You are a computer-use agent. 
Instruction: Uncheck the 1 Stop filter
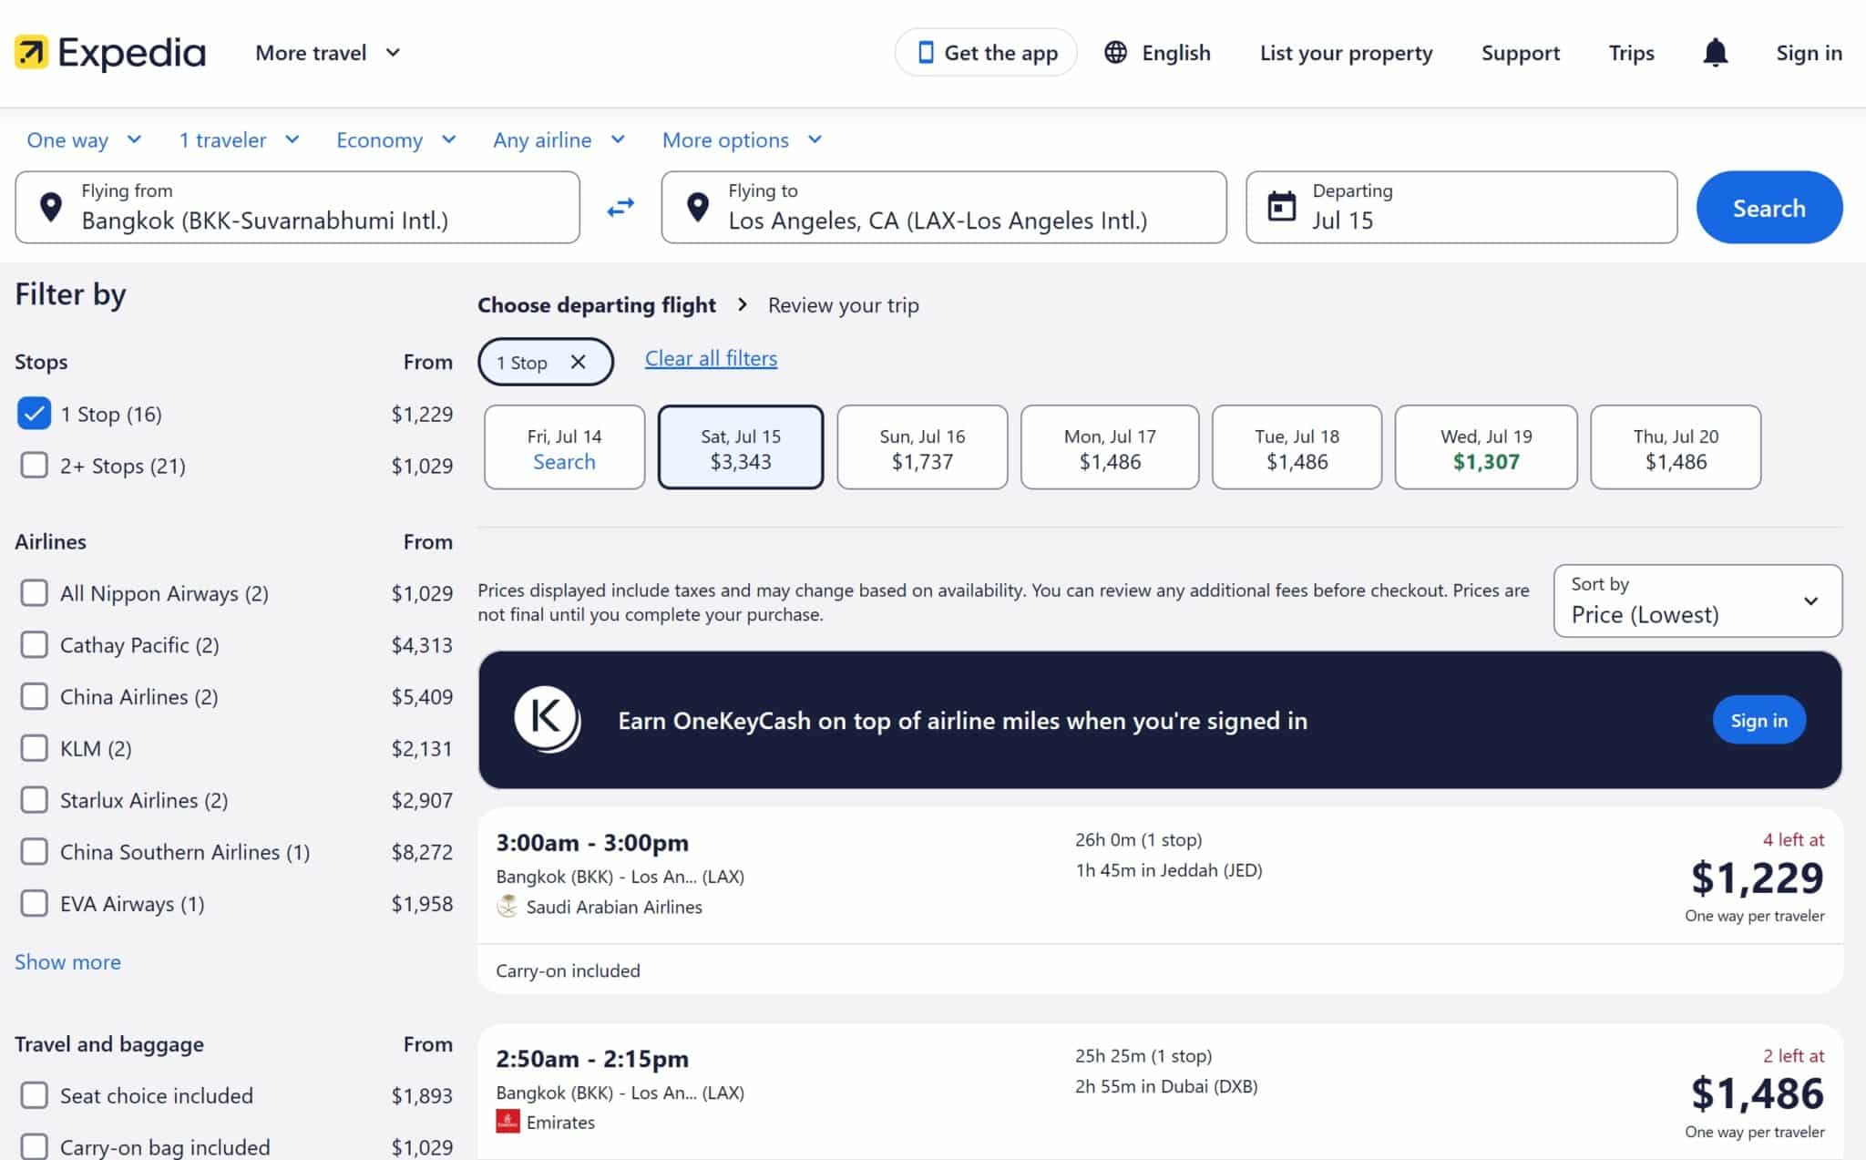point(34,414)
